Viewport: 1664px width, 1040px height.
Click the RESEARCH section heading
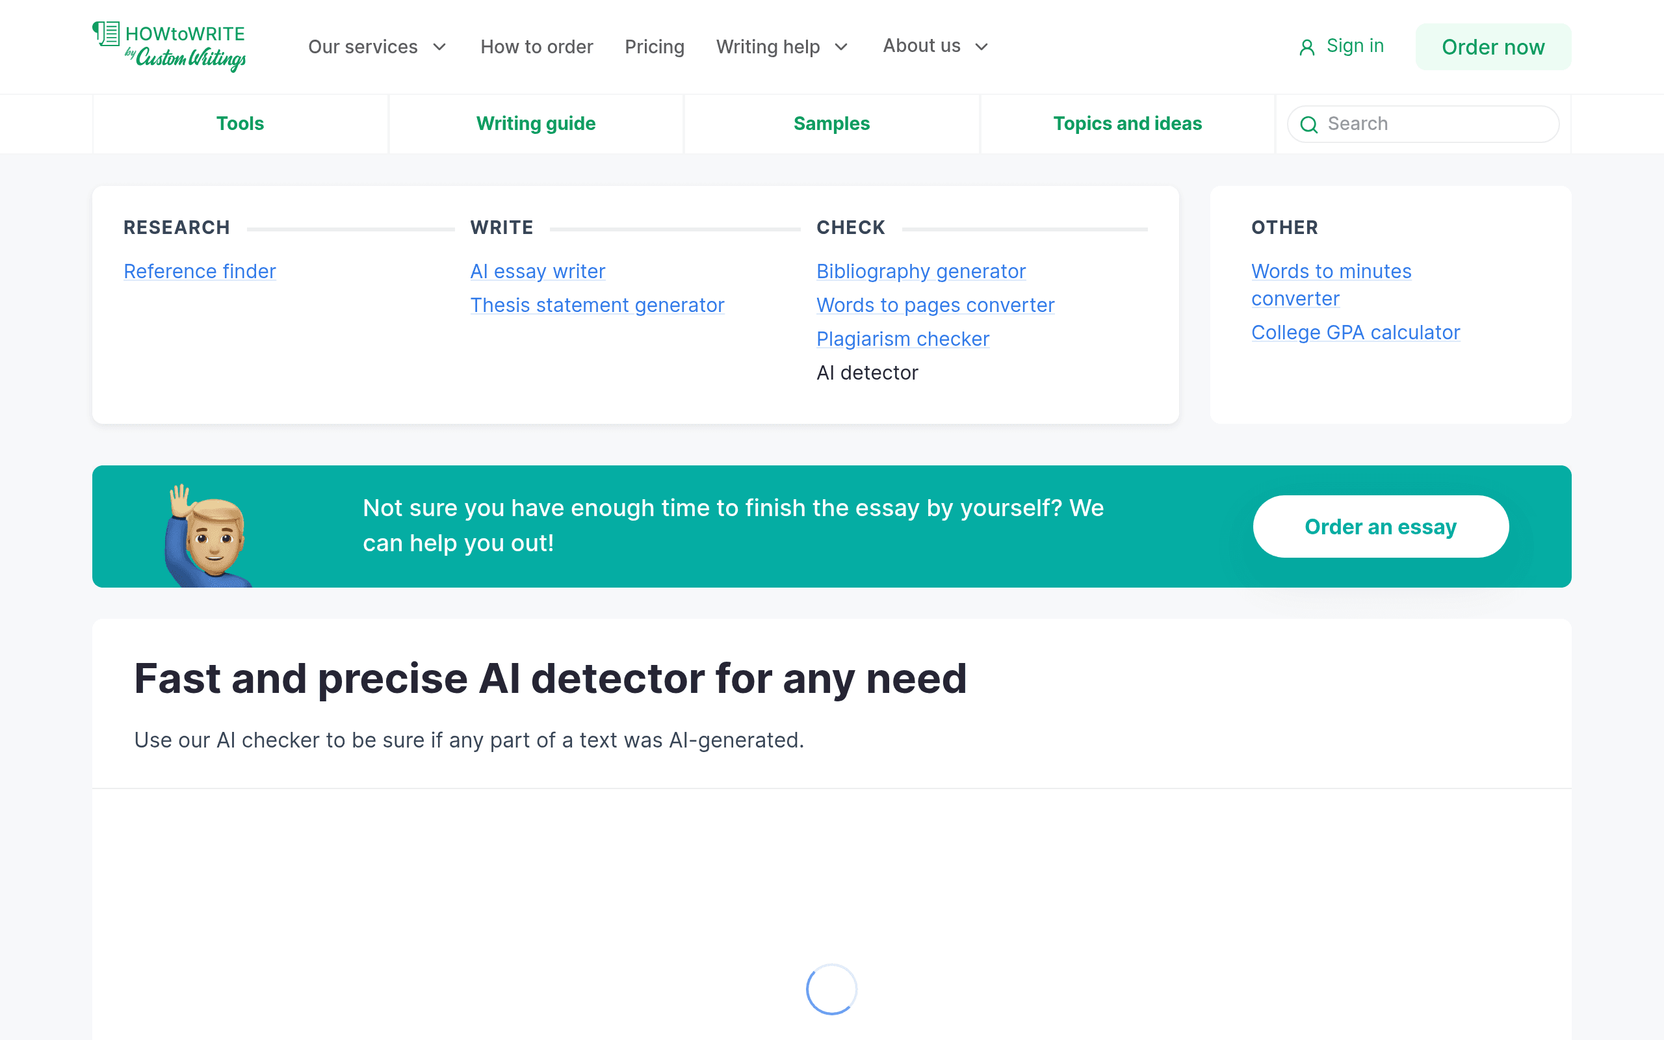(x=177, y=227)
